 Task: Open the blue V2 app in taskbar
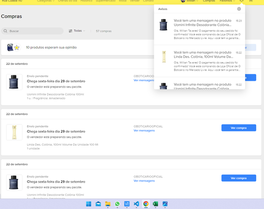127,204
